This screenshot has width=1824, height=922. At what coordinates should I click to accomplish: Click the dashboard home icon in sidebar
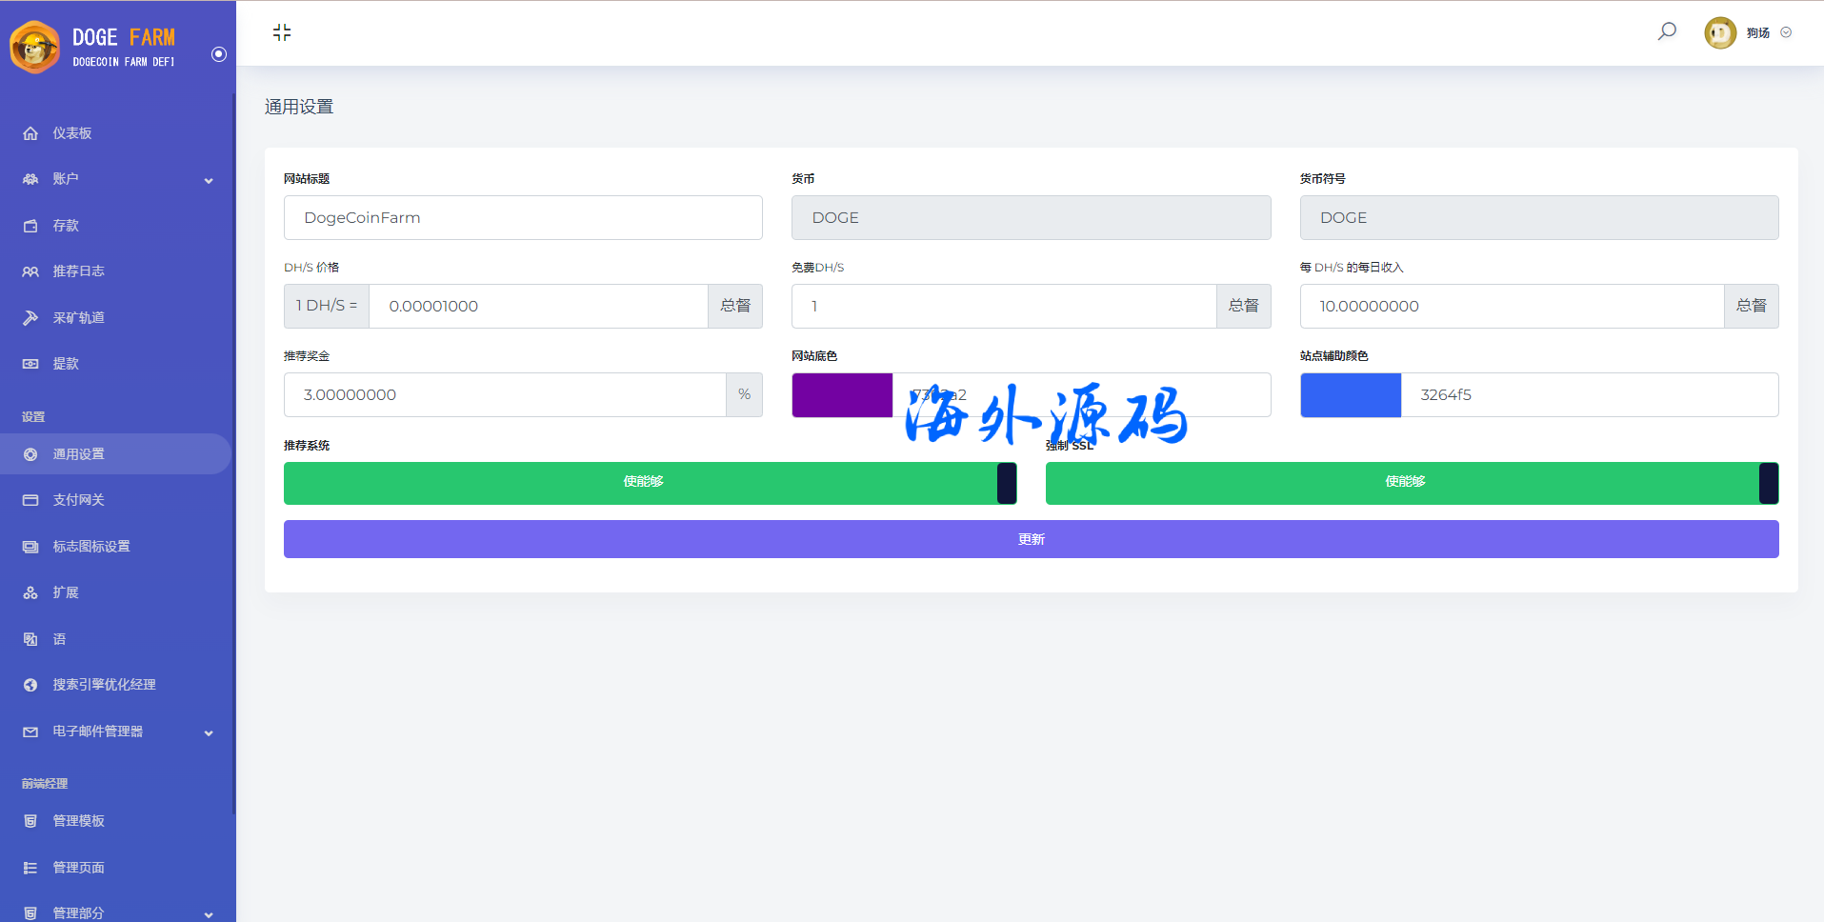(x=30, y=133)
